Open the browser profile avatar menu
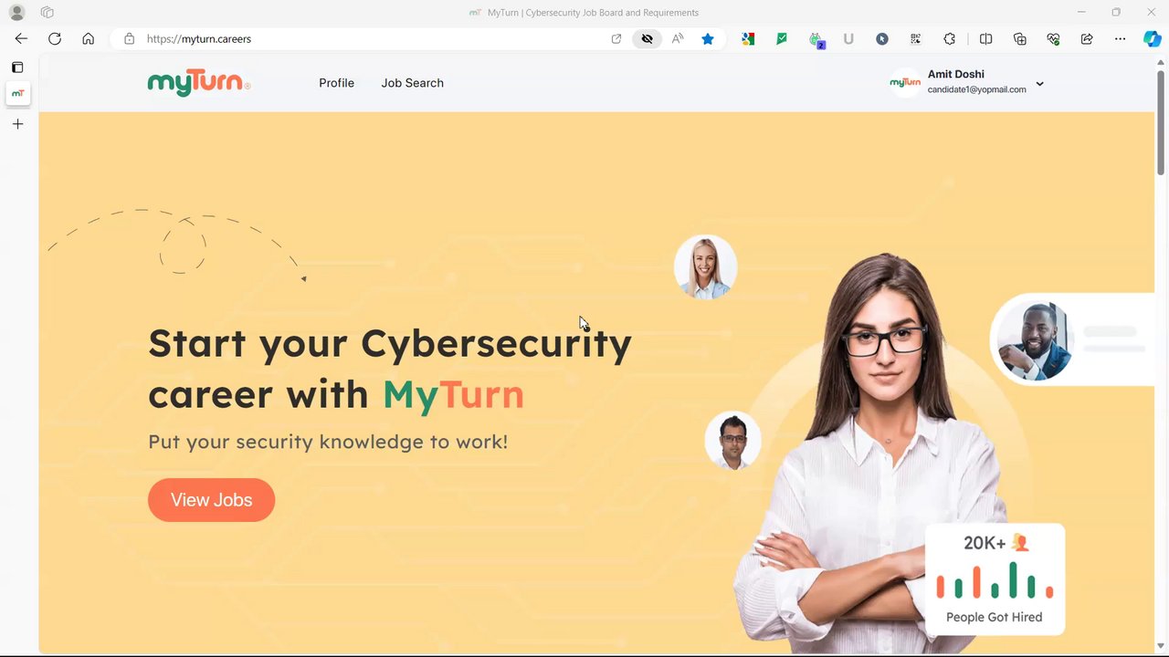 [16, 13]
